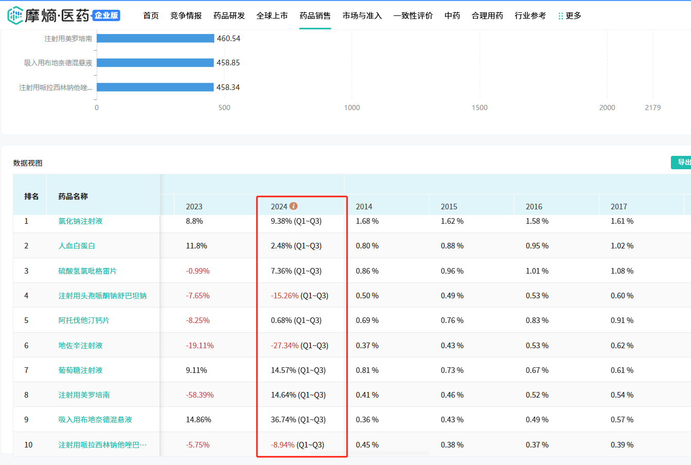Viewport: 691px width, 465px height.
Task: Open the 市场与准入 section
Action: pyautogui.click(x=362, y=16)
